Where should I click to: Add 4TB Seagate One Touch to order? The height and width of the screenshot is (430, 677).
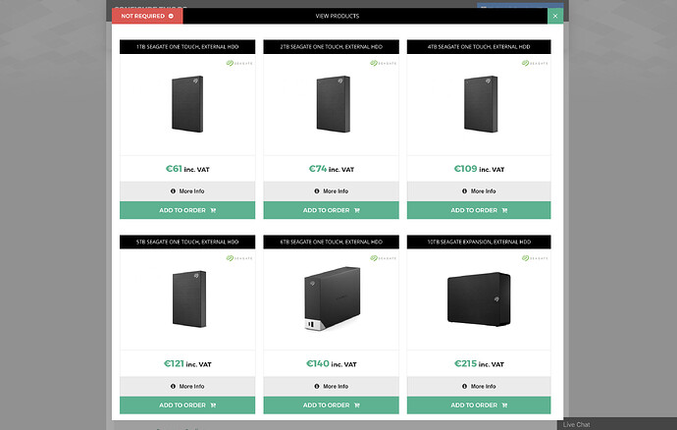click(479, 210)
